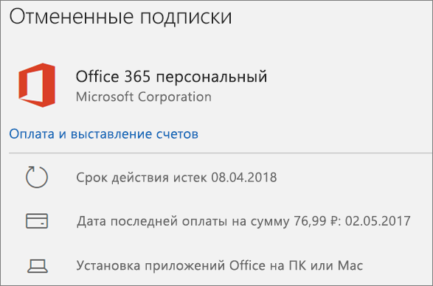The image size is (433, 286).
Task: Open the Оплата и выставление счетов link
Action: (103, 134)
